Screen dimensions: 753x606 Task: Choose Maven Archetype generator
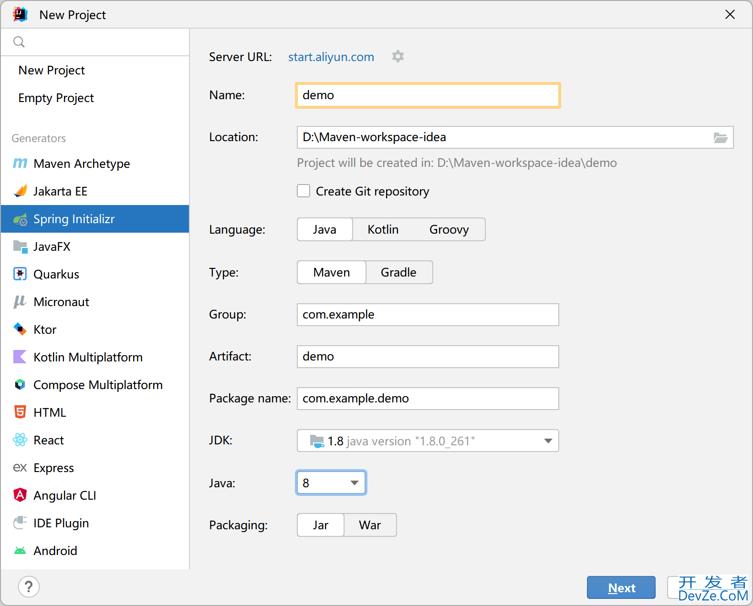click(x=95, y=164)
